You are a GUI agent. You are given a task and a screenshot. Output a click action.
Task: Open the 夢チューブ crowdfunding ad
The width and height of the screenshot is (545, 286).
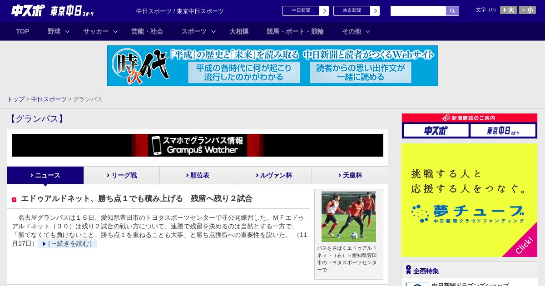click(x=470, y=200)
